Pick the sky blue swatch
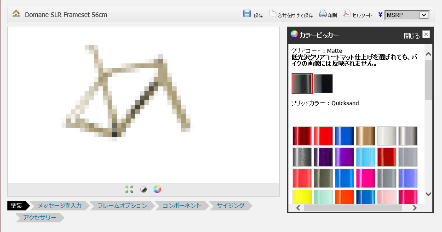442x232 pixels. [x=366, y=157]
